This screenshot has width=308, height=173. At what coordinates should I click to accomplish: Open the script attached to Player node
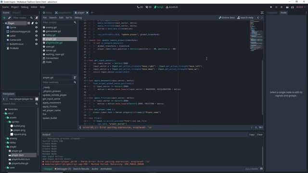(x=32, y=23)
